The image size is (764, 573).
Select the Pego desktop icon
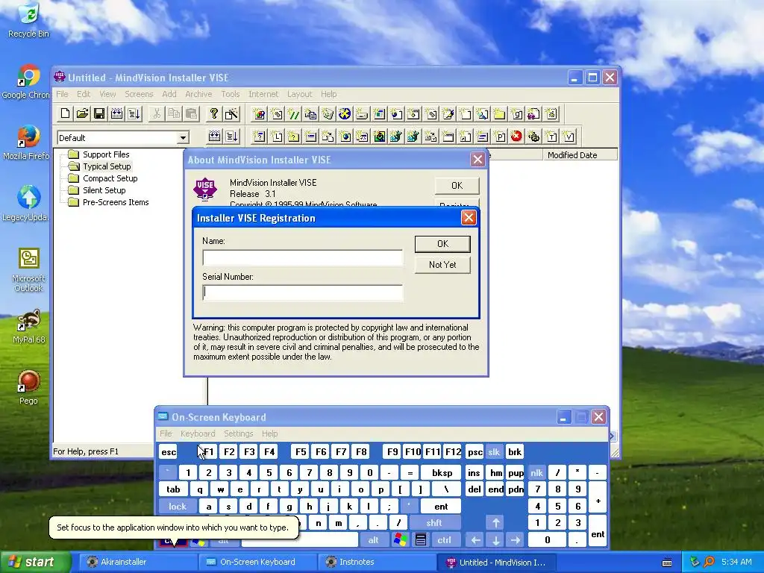[x=28, y=387]
